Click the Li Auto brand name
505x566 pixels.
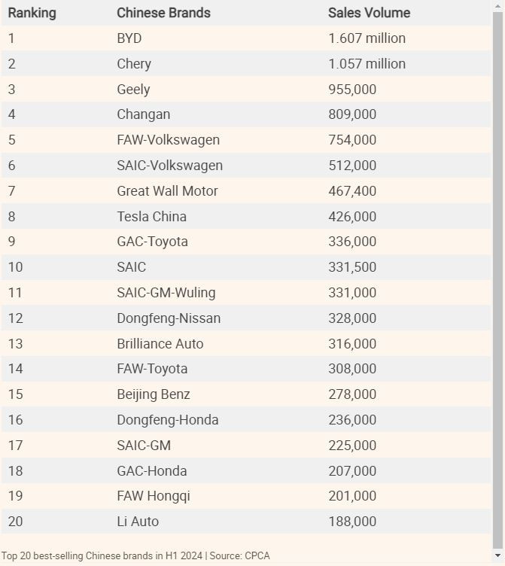pyautogui.click(x=138, y=522)
